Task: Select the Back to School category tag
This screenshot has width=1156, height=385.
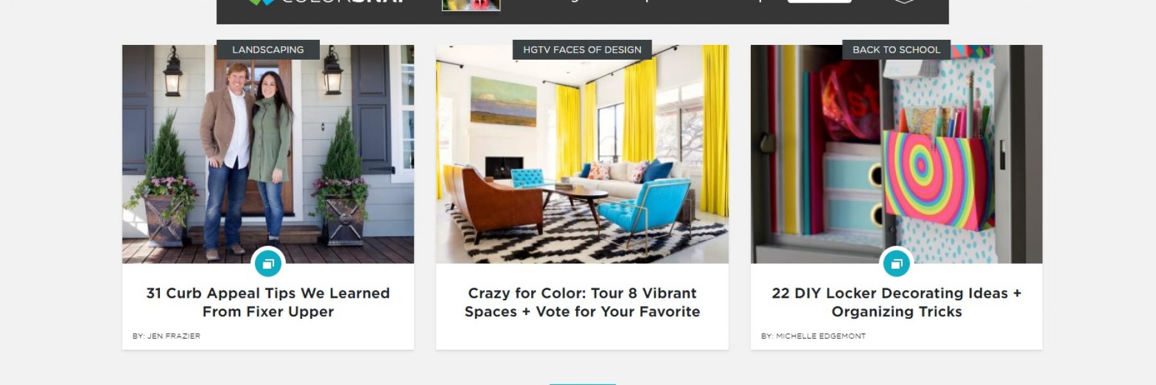Action: click(897, 49)
